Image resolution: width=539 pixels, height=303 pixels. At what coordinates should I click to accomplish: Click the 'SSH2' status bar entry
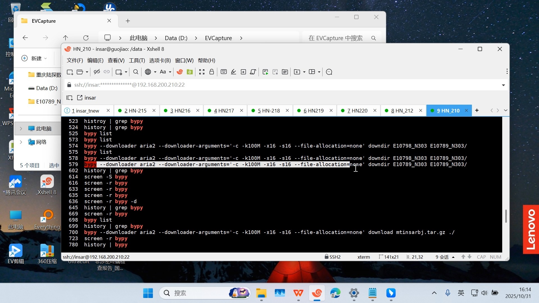point(332,257)
